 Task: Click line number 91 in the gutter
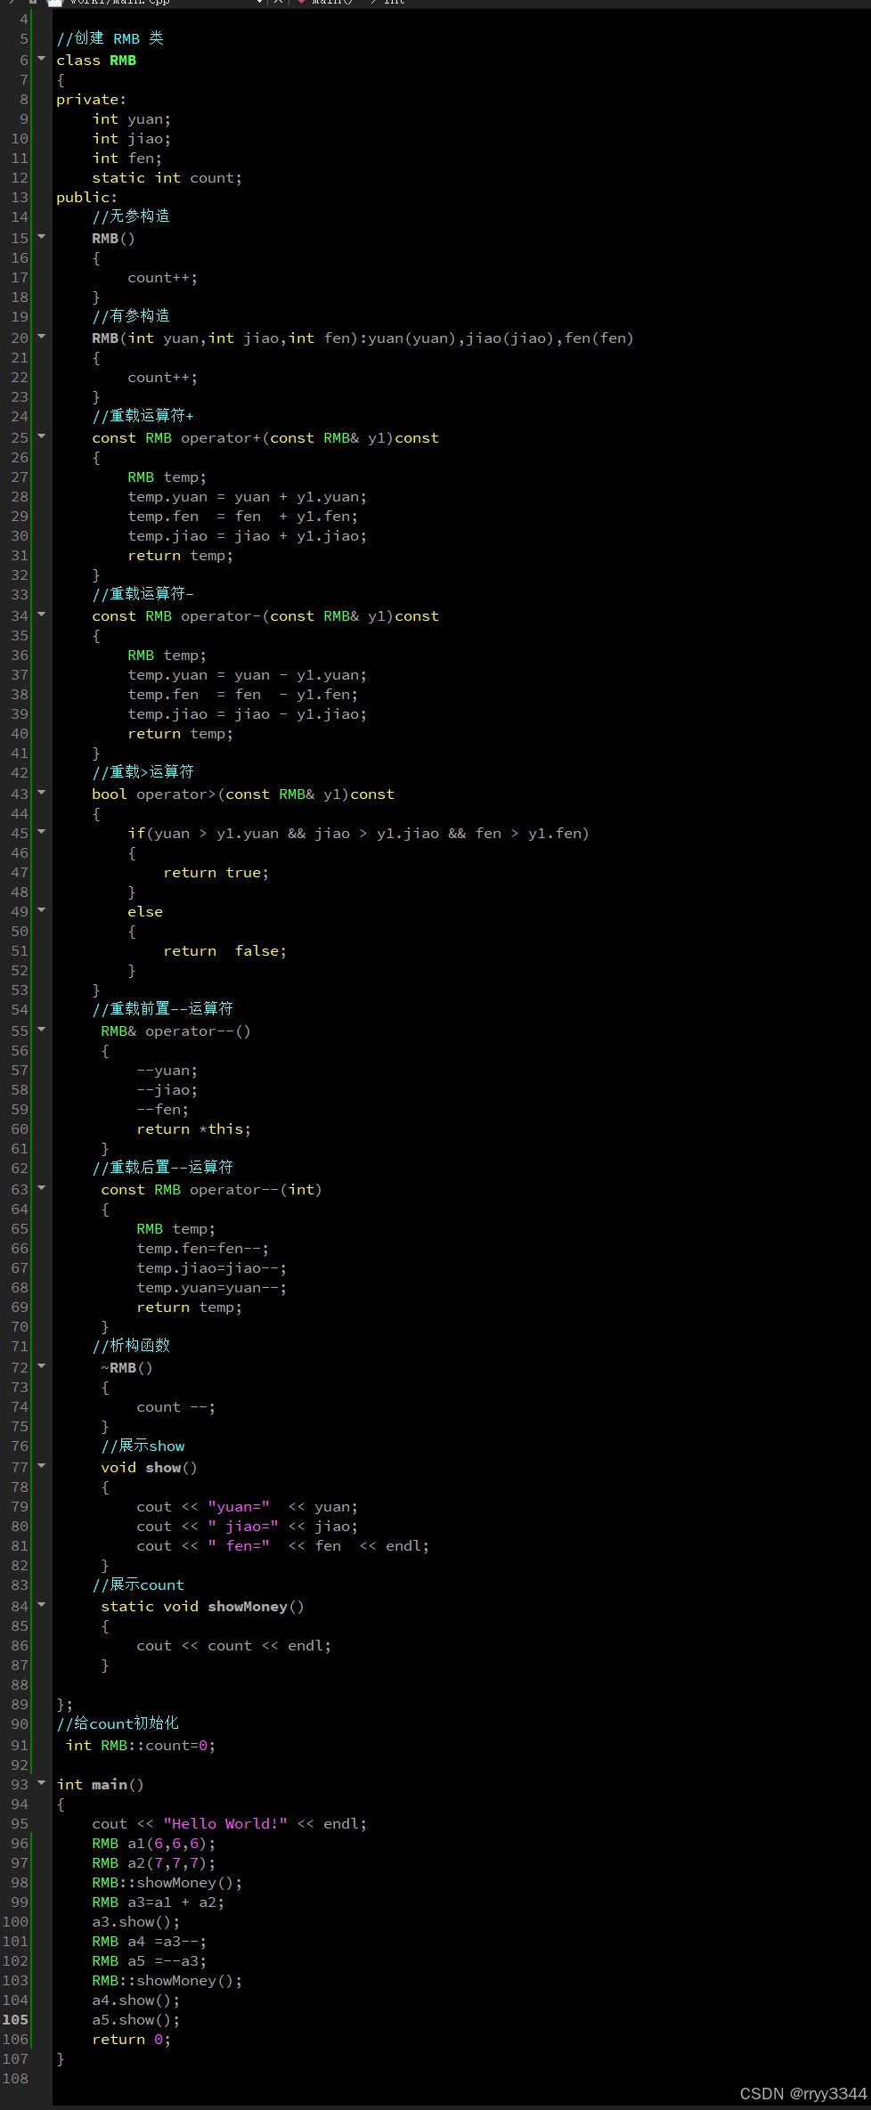(x=19, y=1746)
